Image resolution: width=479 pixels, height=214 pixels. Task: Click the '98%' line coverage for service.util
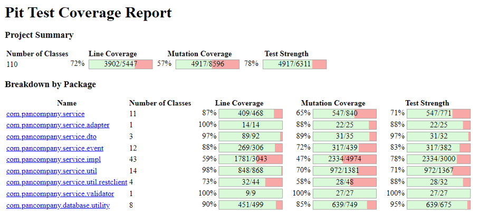click(209, 170)
